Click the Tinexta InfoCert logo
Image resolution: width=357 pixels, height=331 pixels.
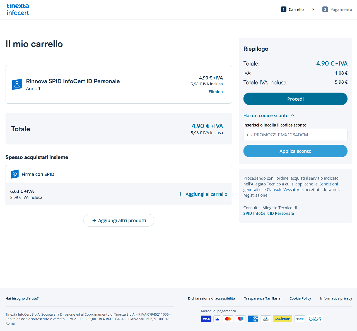click(18, 9)
